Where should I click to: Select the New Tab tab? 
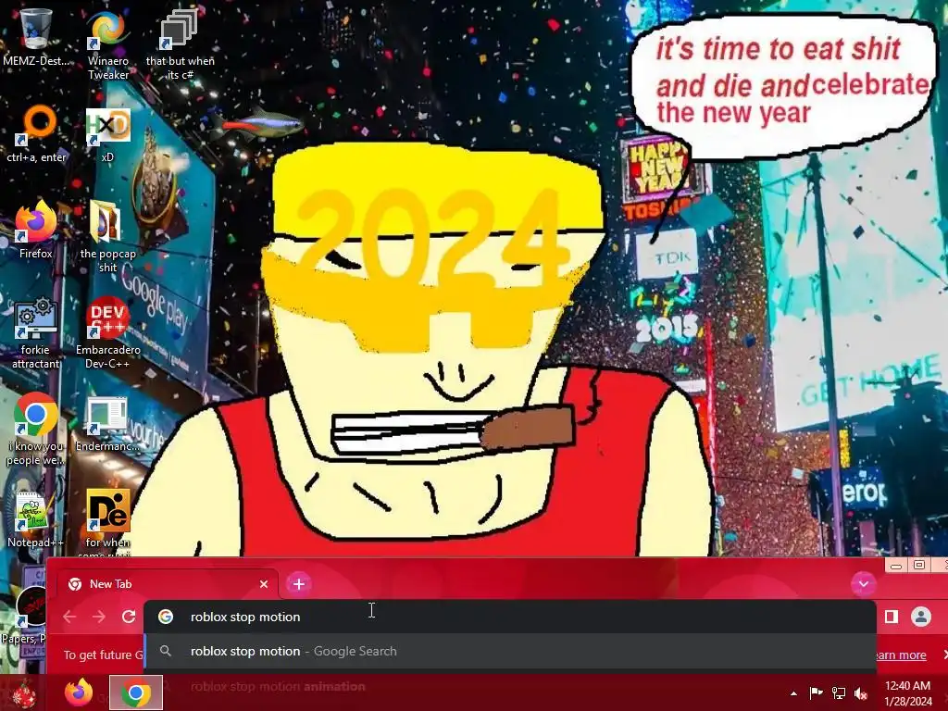point(168,584)
